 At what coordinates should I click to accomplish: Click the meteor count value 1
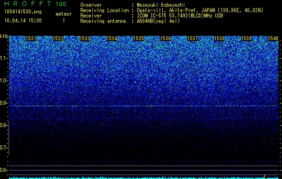pos(64,21)
